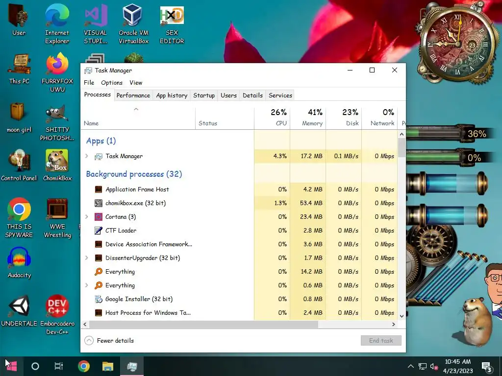Sort by the CPU column header
502x376 pixels.
click(272, 117)
